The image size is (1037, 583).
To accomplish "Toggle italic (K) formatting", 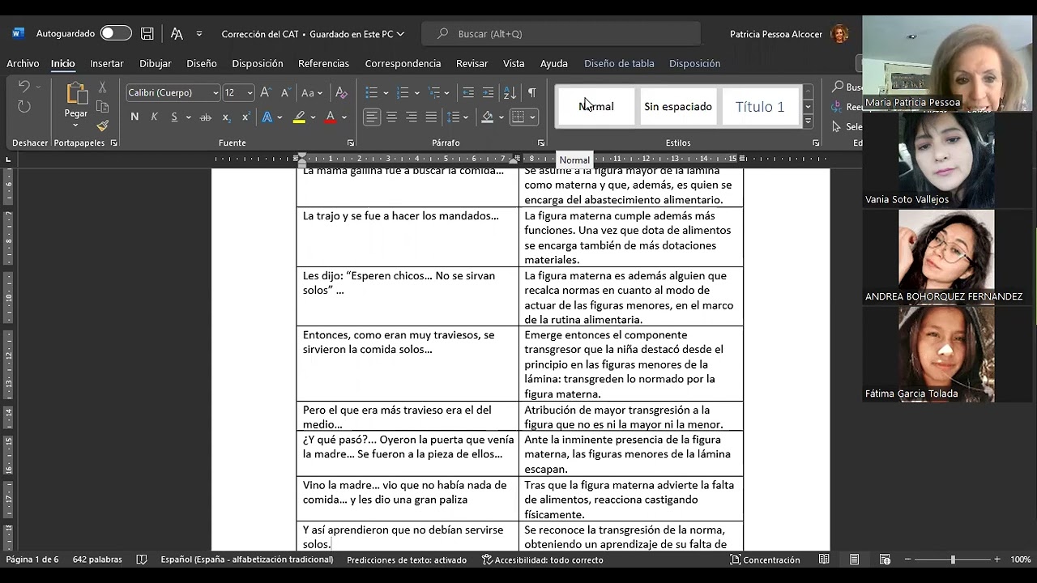I will [x=154, y=117].
